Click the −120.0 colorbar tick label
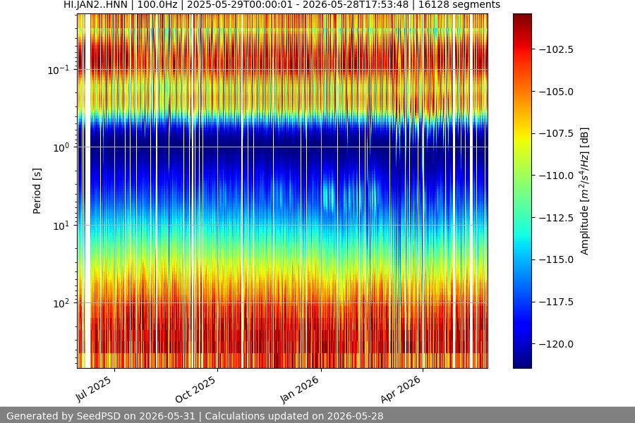The width and height of the screenshot is (635, 423). (557, 344)
